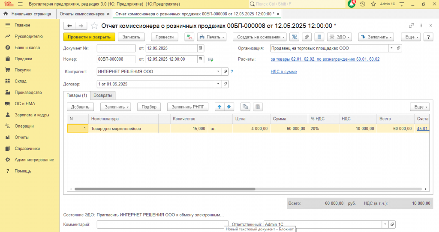The image size is (439, 232).
Task: Open the service menu lines icon
Action: tap(402, 4)
